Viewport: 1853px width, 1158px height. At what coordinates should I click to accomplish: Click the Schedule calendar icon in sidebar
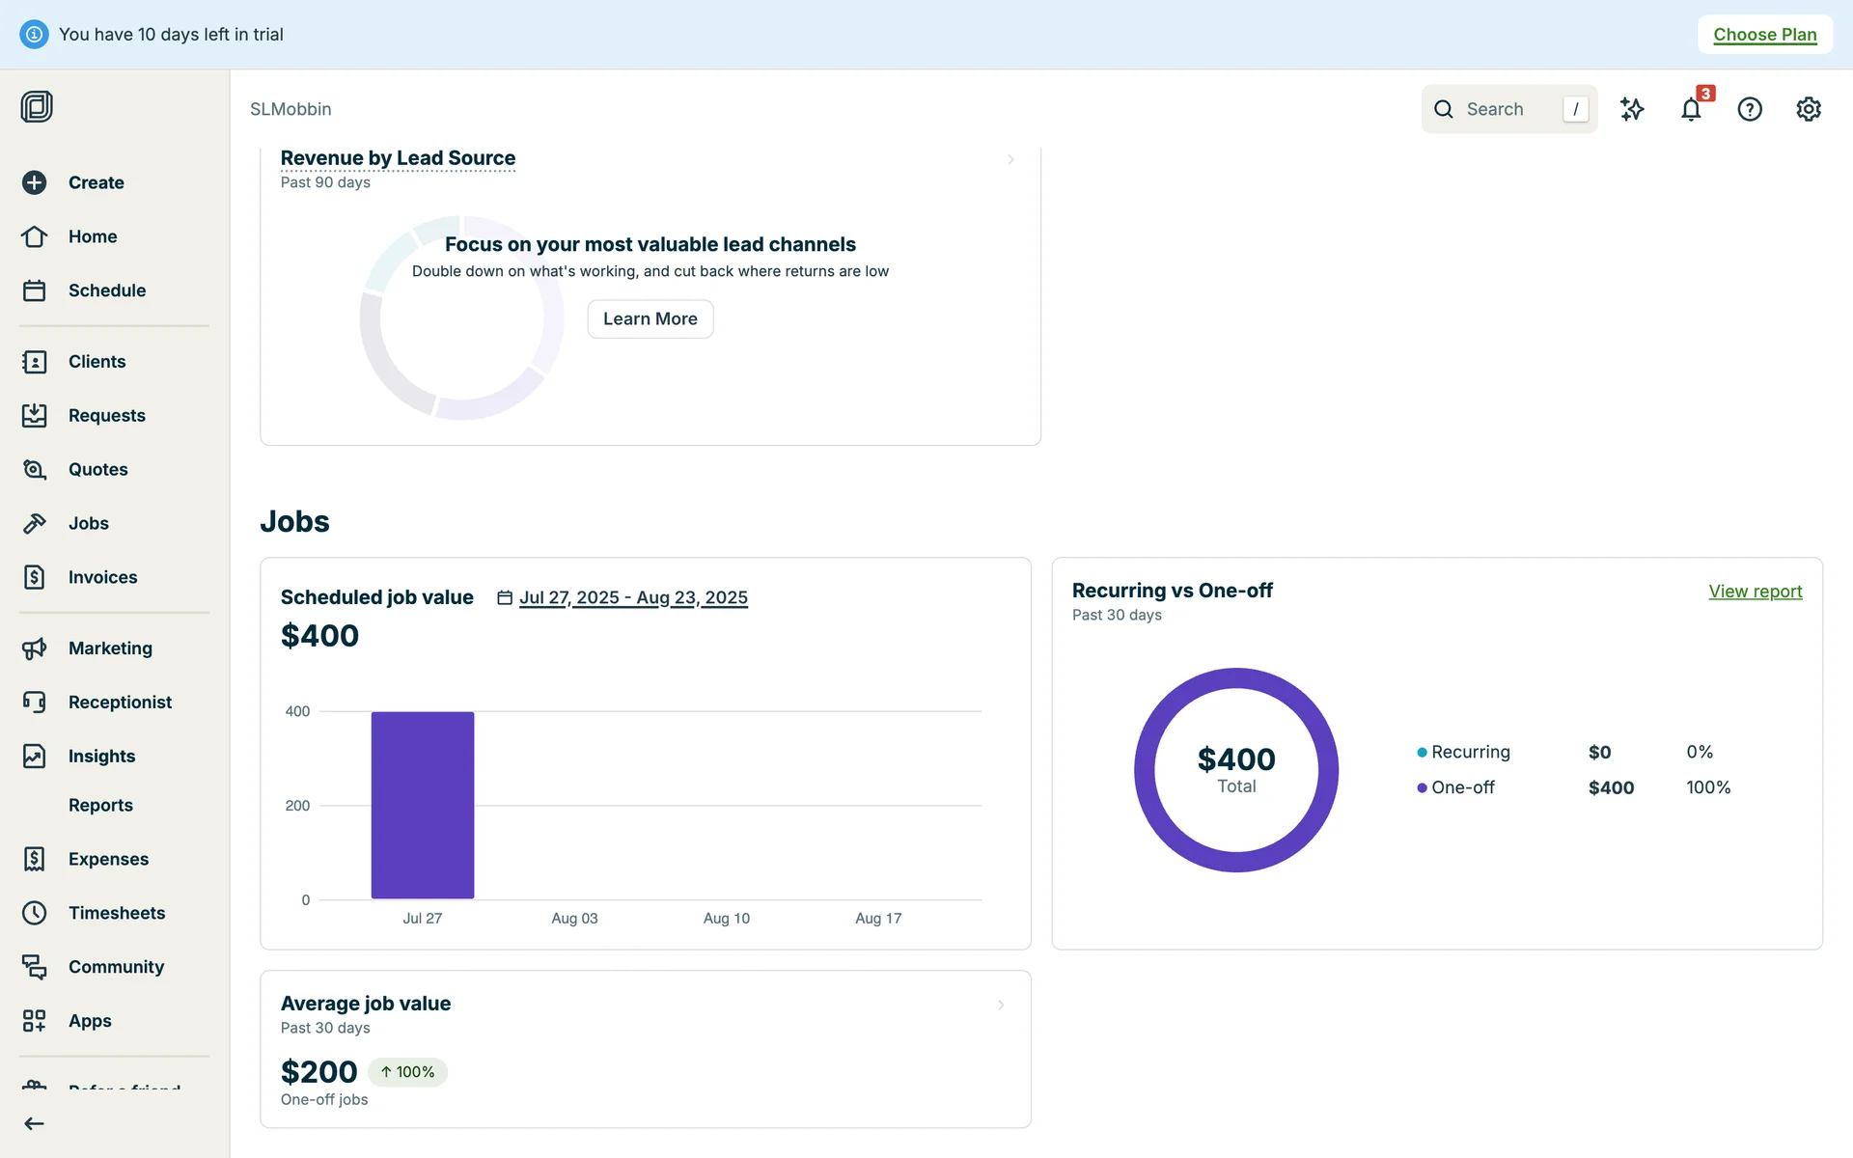click(x=35, y=290)
